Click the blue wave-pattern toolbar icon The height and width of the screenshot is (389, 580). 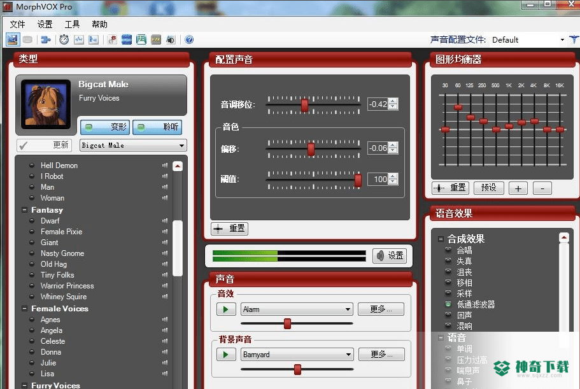click(127, 39)
